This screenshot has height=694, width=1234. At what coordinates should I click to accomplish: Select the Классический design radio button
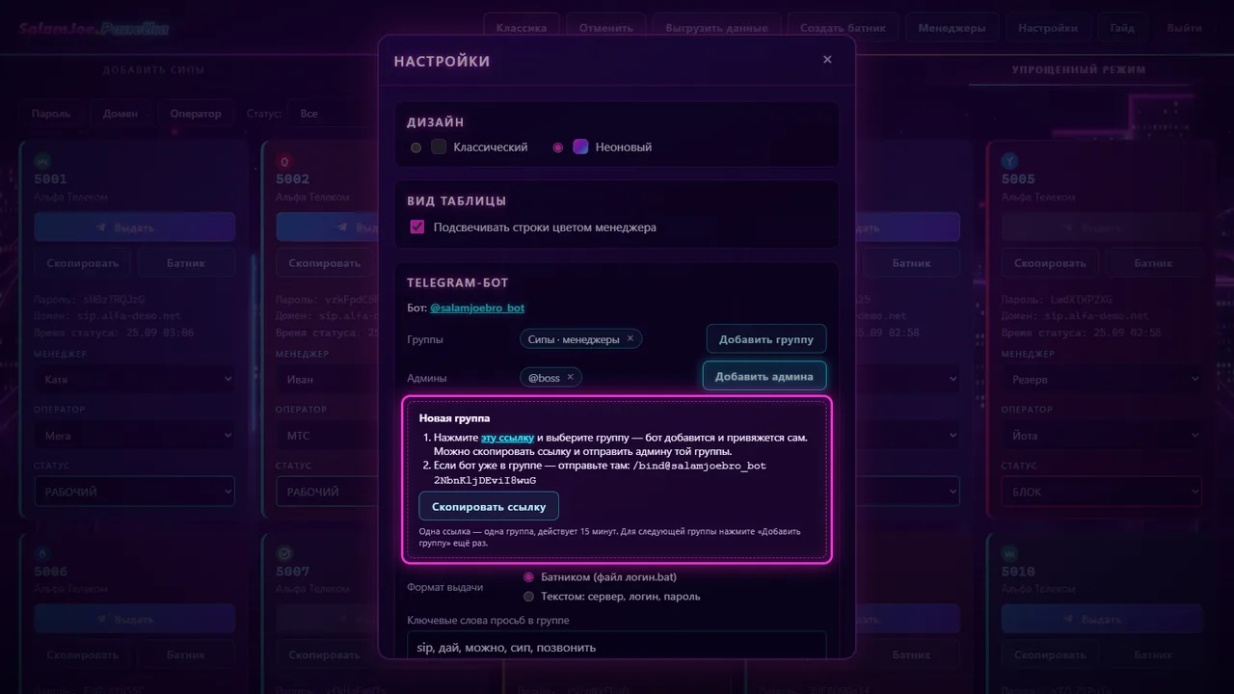(x=416, y=147)
